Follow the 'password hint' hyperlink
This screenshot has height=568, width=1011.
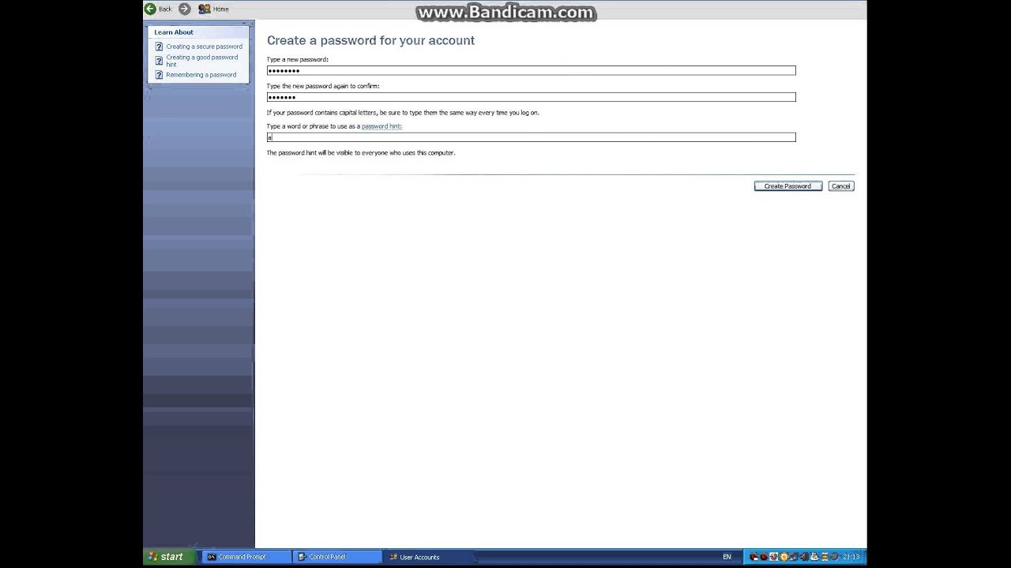point(381,126)
